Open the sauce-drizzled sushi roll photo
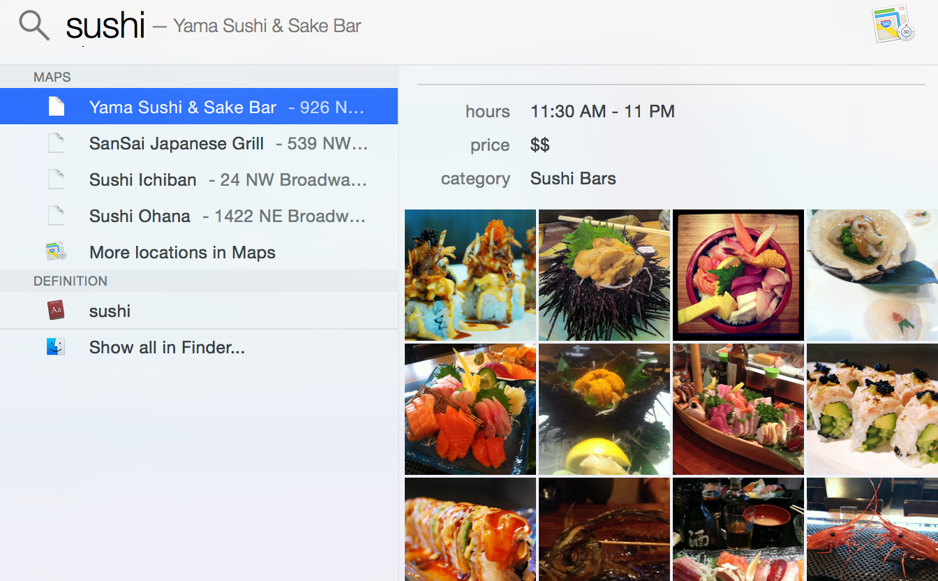 [470, 529]
